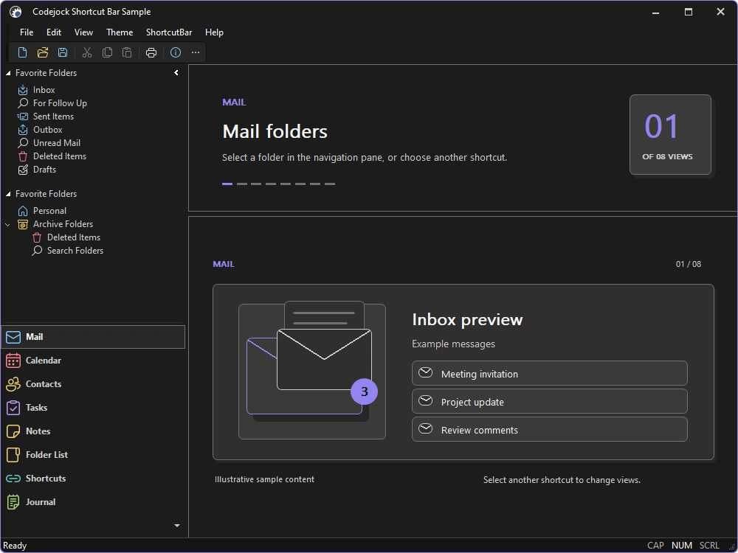
Task: Click the Save toolbar icon
Action: point(63,52)
